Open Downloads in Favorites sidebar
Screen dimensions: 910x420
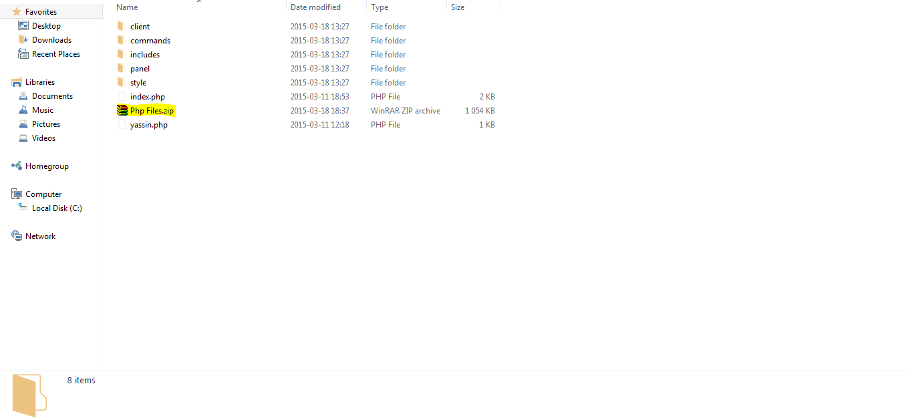[x=51, y=39]
